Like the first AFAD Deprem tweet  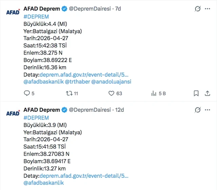(111, 93)
